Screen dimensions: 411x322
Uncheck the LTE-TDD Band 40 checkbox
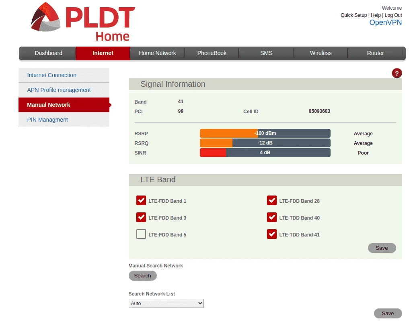pos(272,217)
